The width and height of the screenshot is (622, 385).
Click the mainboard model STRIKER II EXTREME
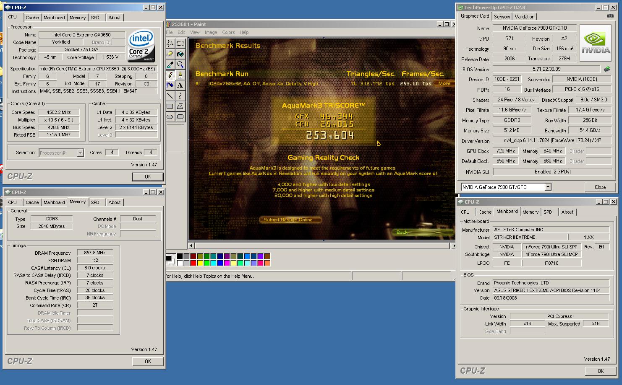tap(530, 237)
